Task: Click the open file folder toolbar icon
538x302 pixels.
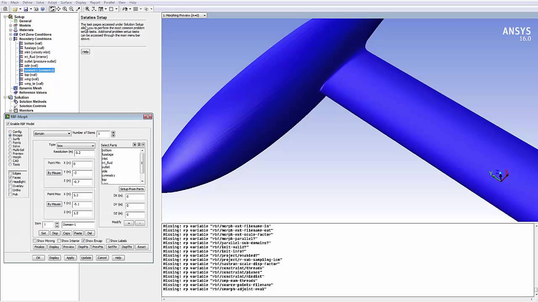Action: coord(15,9)
